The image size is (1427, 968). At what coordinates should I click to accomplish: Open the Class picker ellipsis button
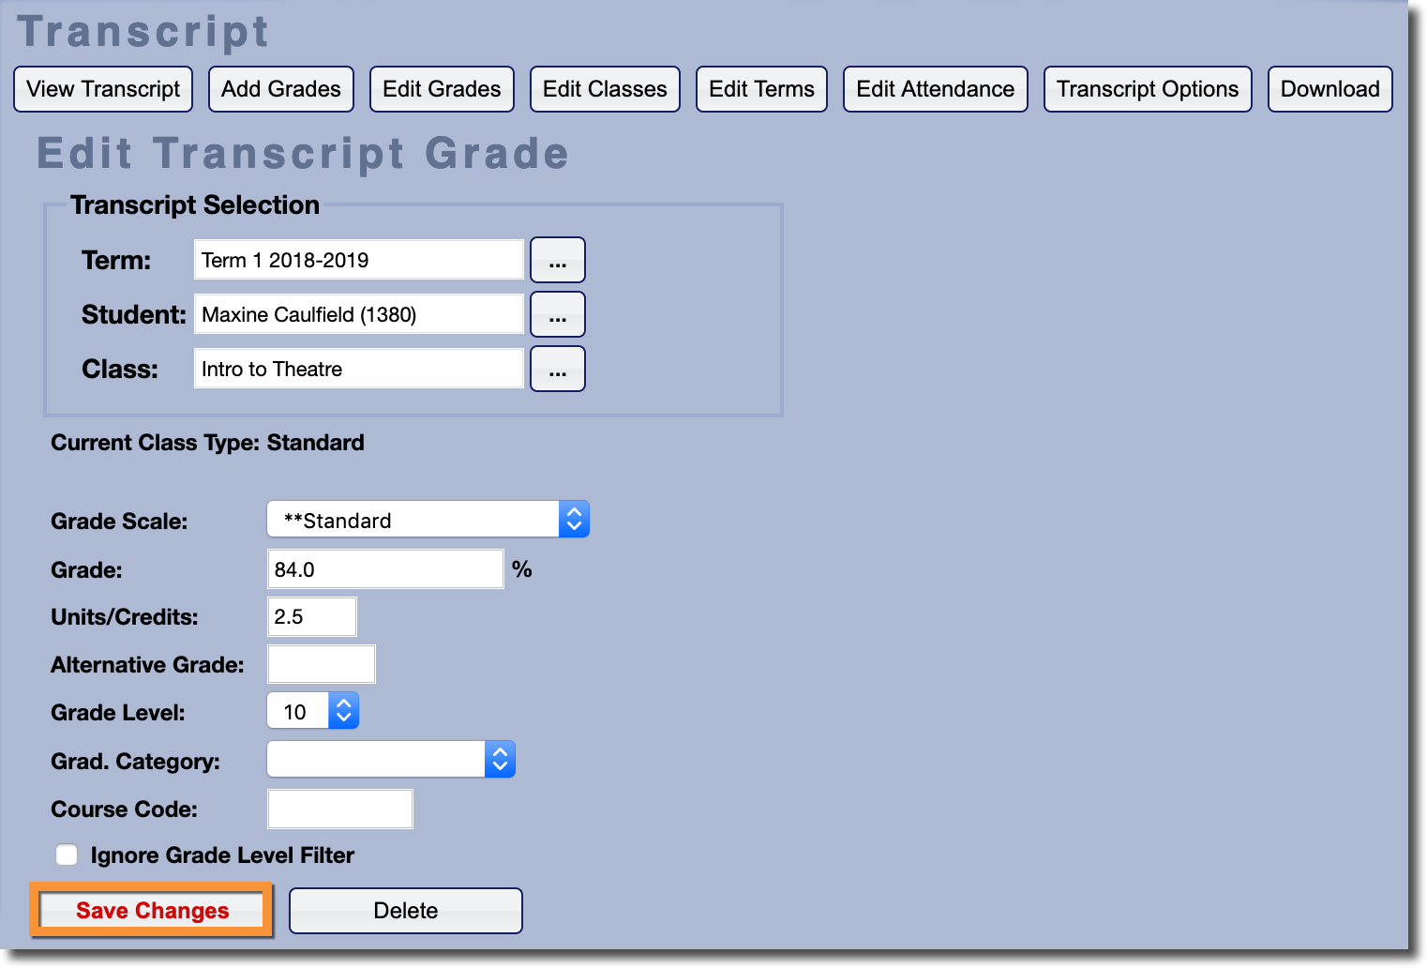tap(557, 369)
